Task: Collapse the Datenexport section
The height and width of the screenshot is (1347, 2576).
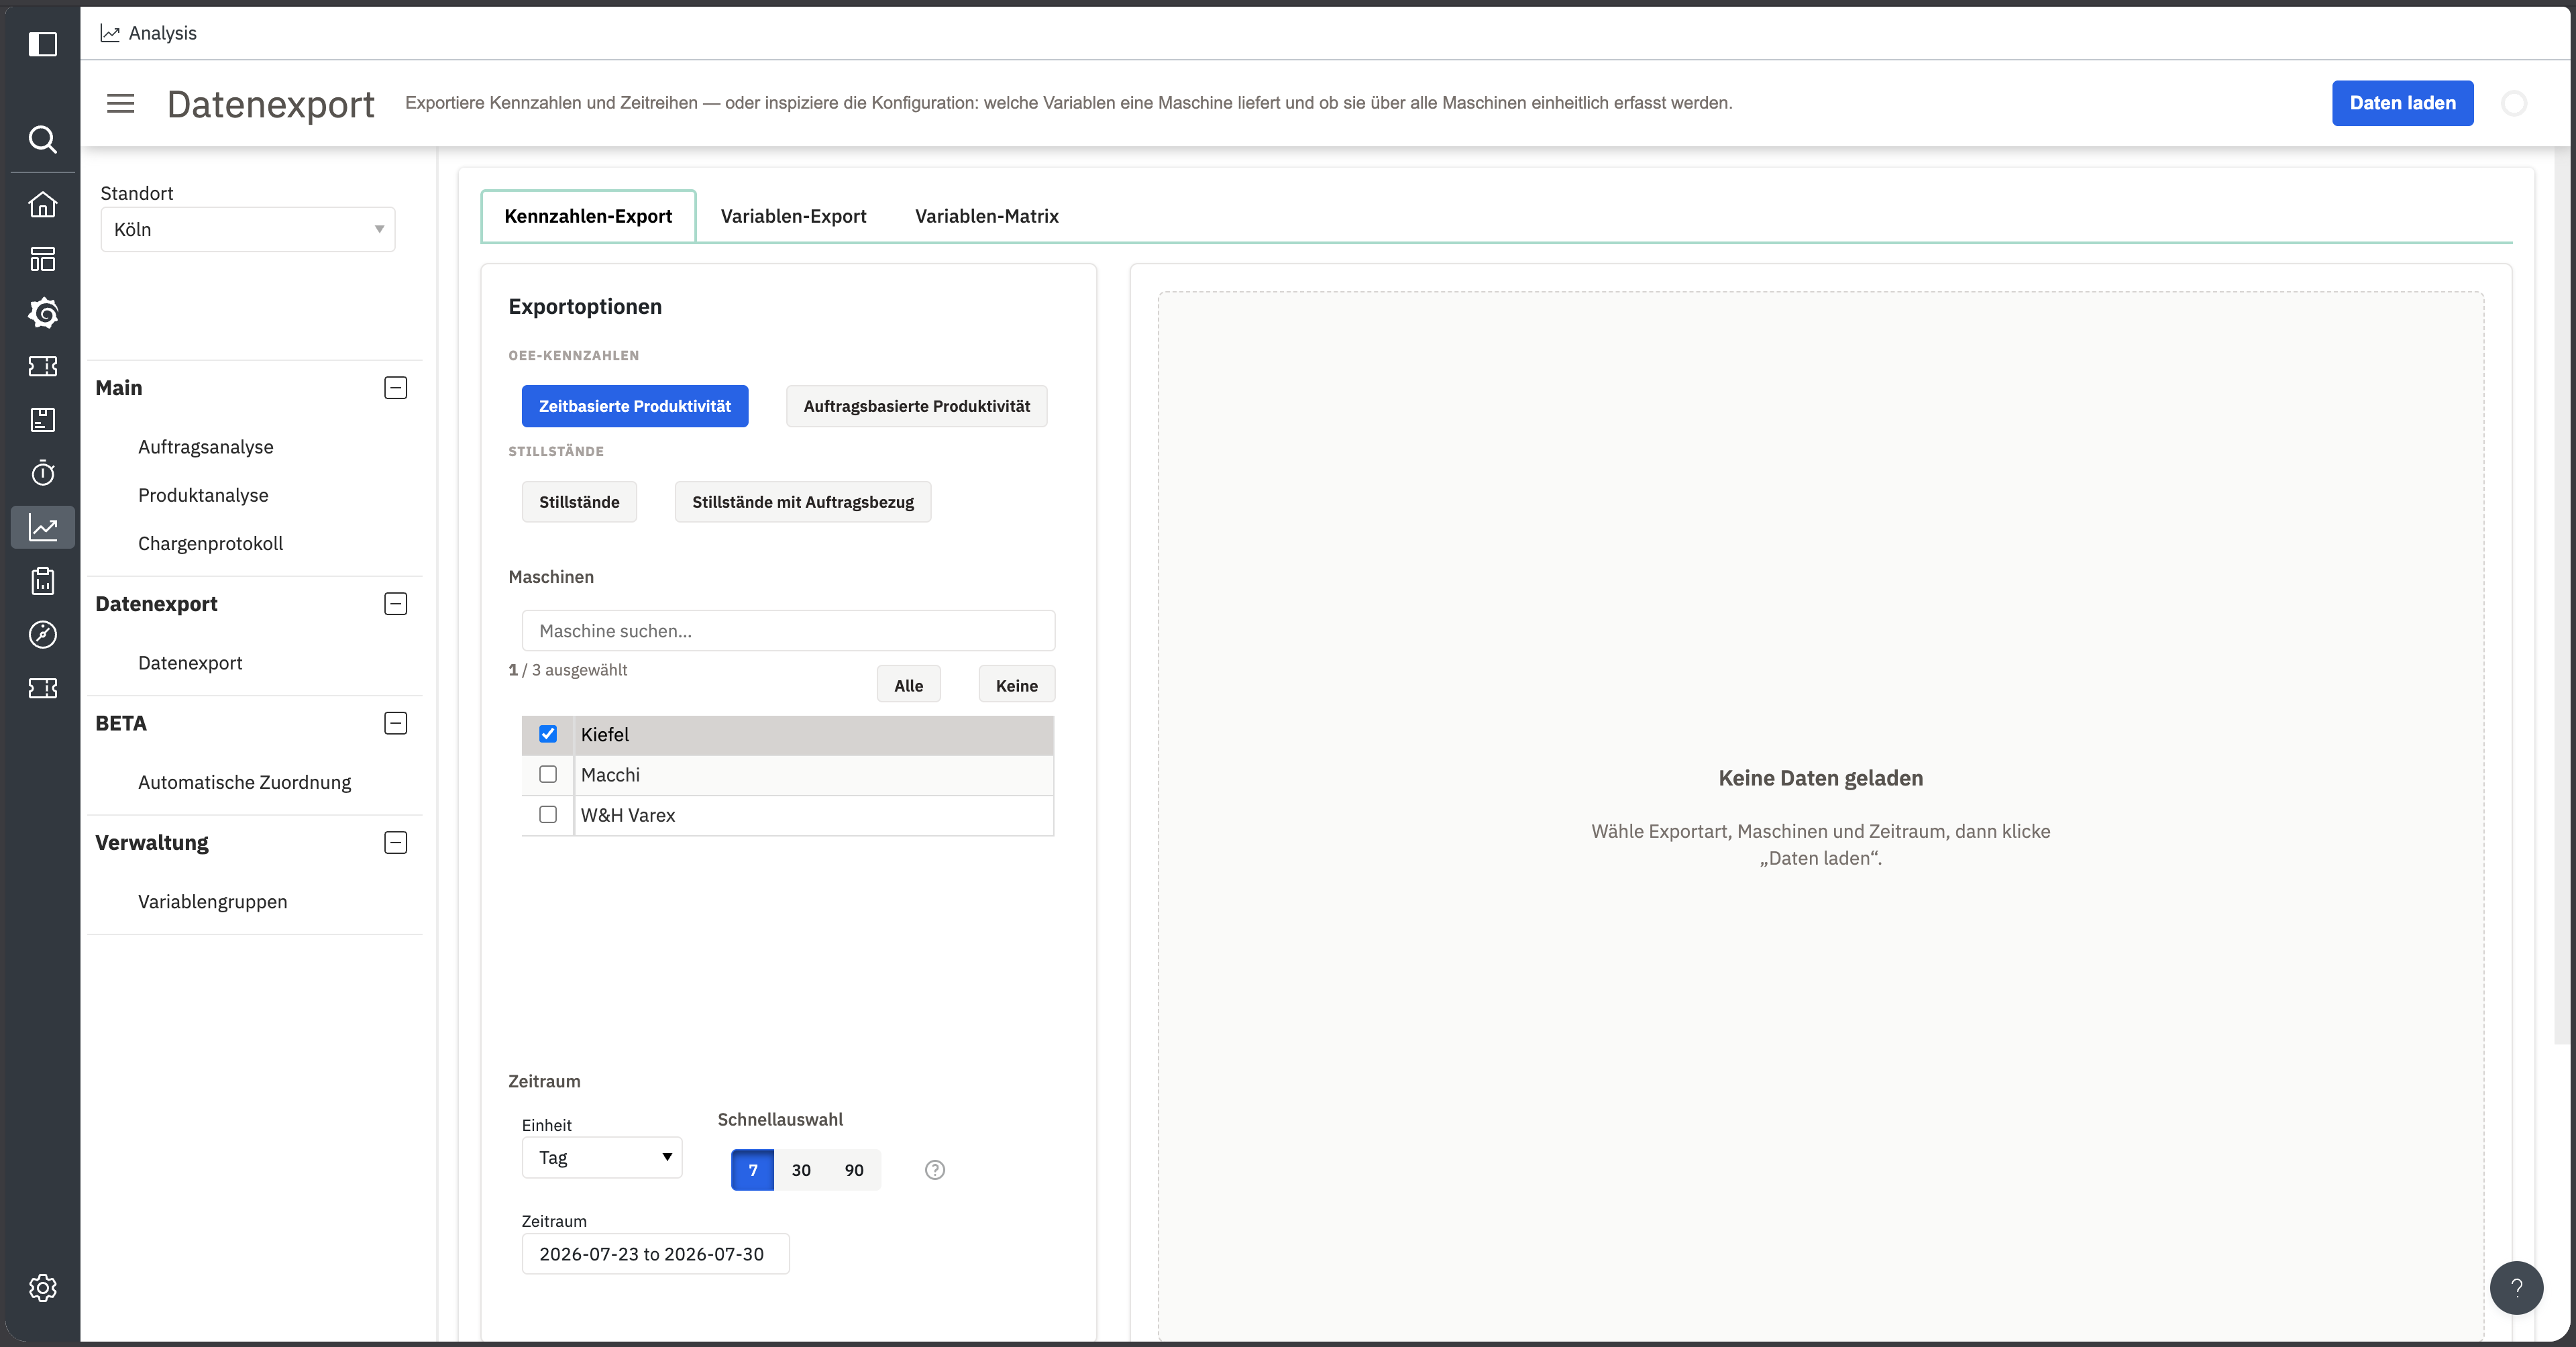Action: [396, 604]
